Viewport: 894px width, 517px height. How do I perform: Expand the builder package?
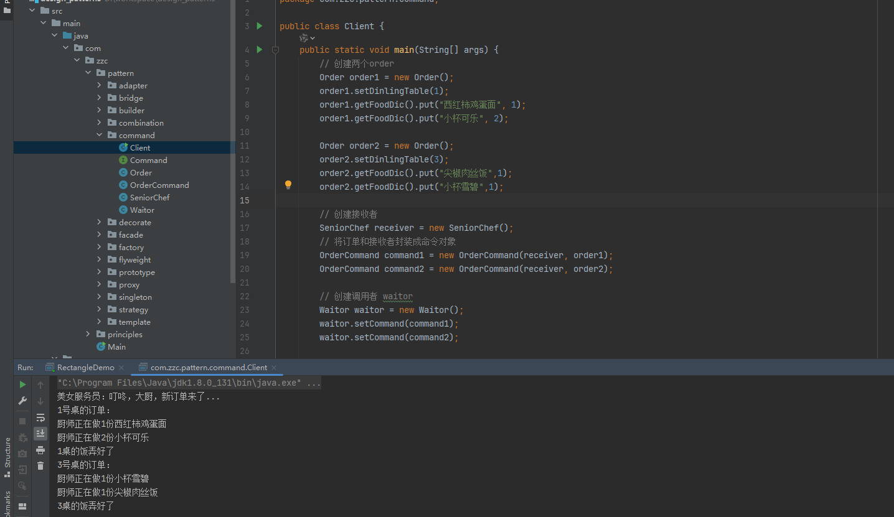point(99,110)
